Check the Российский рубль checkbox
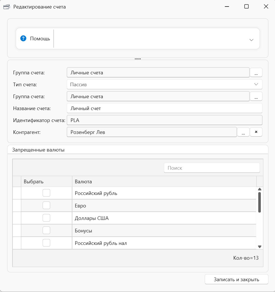Image resolution: width=275 pixels, height=292 pixels. pyautogui.click(x=46, y=193)
